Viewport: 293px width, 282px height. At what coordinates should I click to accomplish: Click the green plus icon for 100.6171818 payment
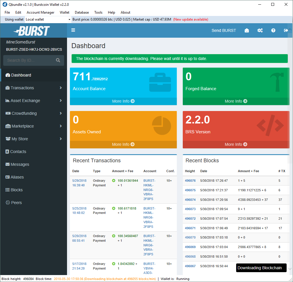click(114, 208)
